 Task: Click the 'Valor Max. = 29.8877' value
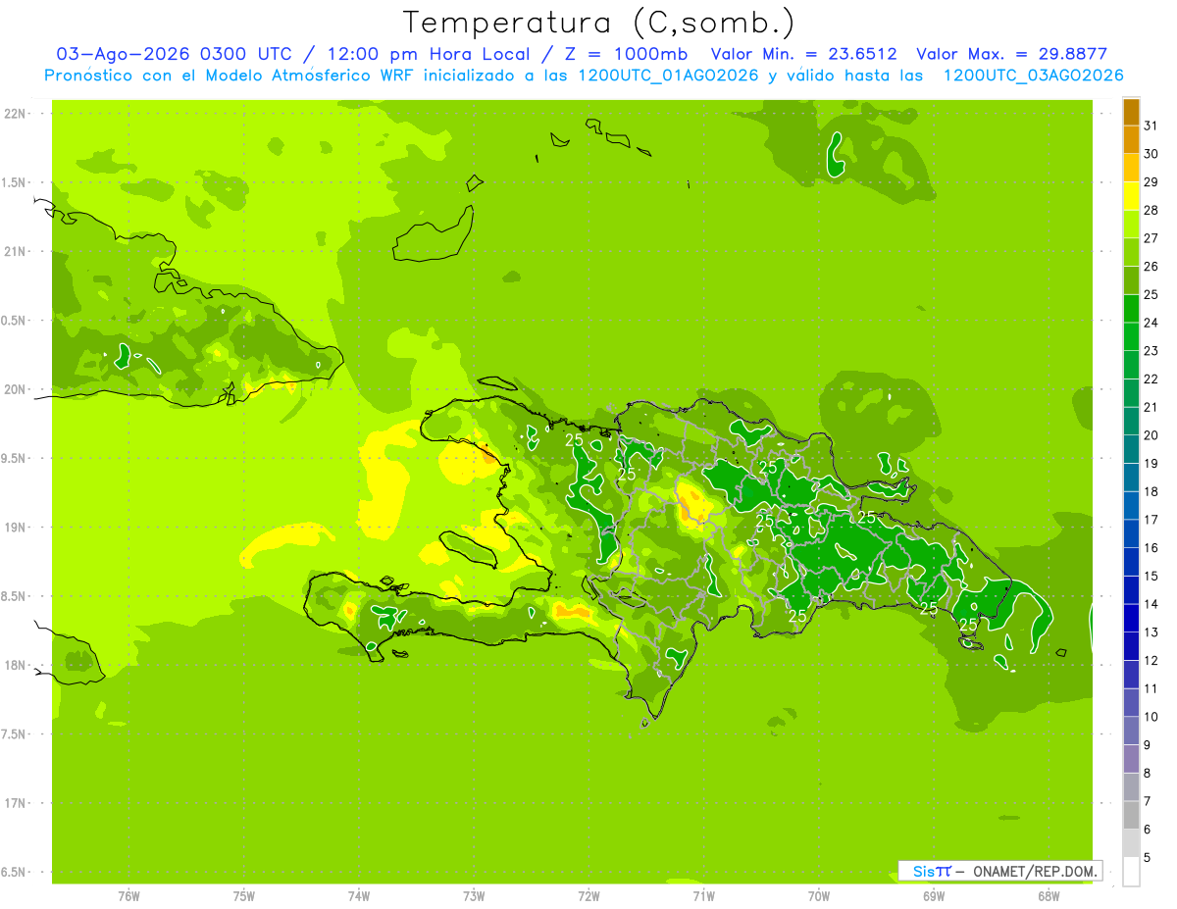1011,54
